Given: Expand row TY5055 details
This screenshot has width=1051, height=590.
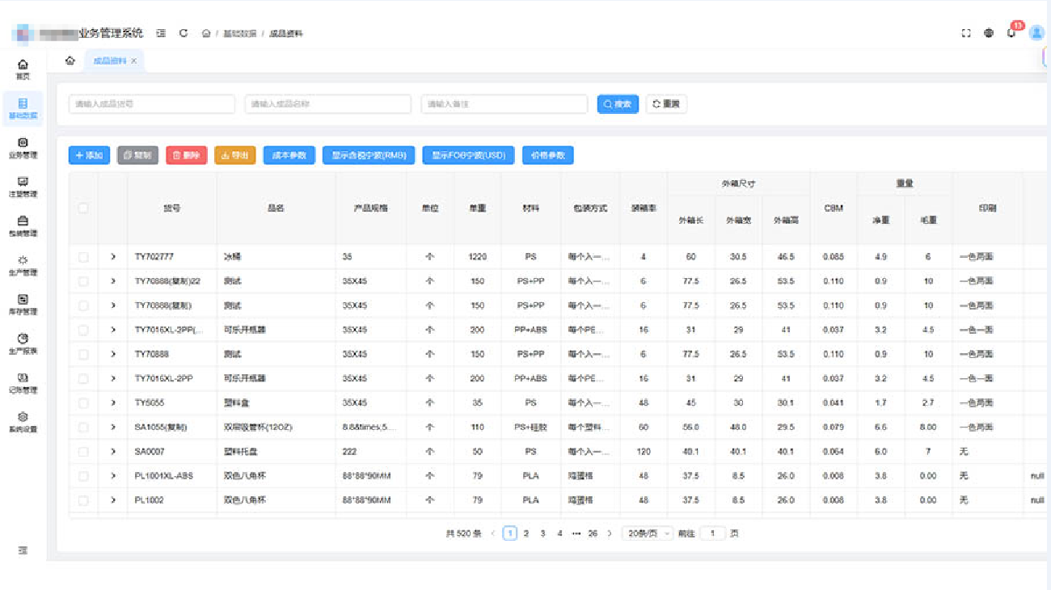Looking at the screenshot, I should 113,402.
